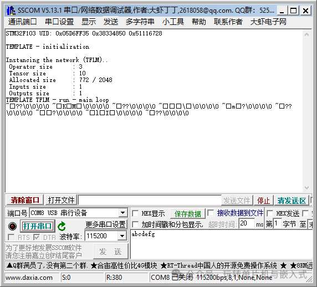
Task: Enable 接收数据到文件 checkbox
Action: 211,213
